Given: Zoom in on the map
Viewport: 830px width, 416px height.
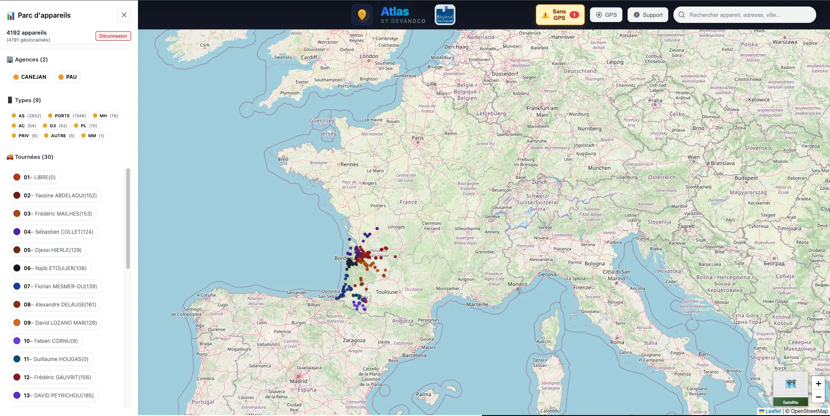Looking at the screenshot, I should 818,384.
